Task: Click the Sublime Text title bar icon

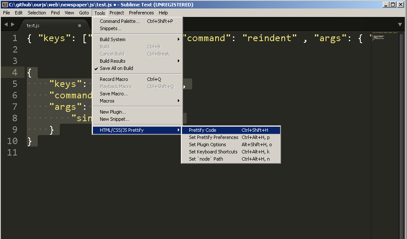Action: tap(5, 4)
